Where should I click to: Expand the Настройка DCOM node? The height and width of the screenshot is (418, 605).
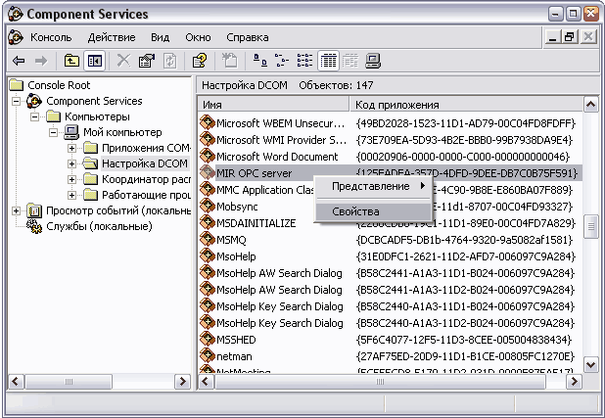[x=71, y=163]
